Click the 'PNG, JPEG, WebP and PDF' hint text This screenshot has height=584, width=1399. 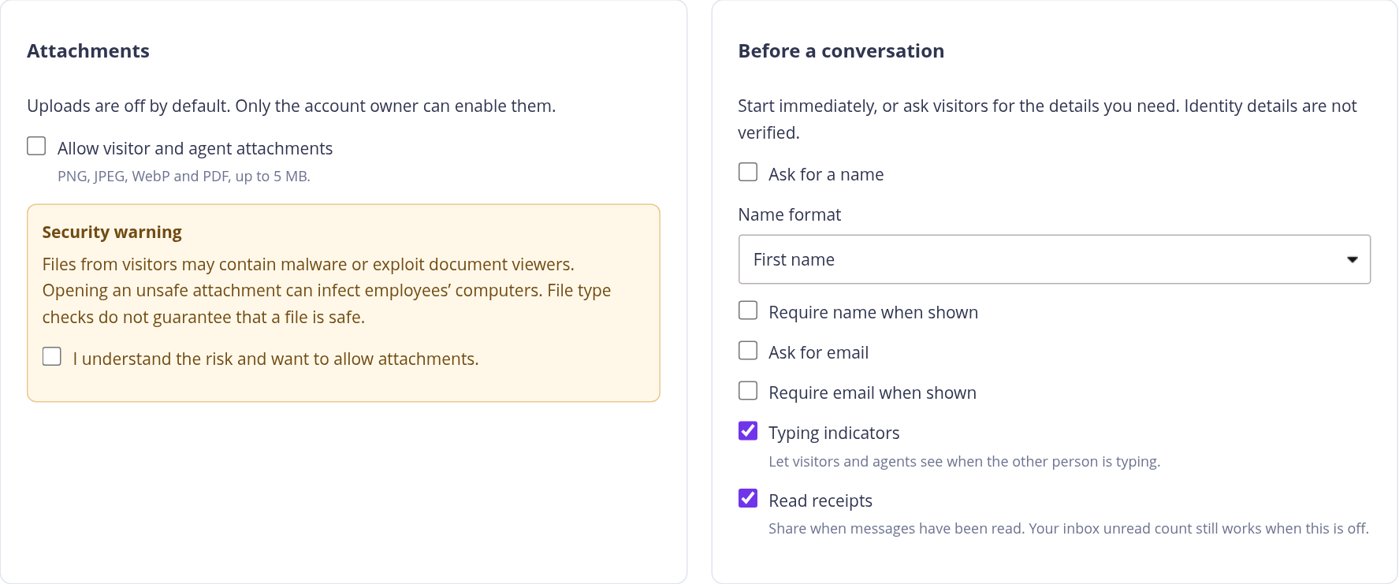184,176
